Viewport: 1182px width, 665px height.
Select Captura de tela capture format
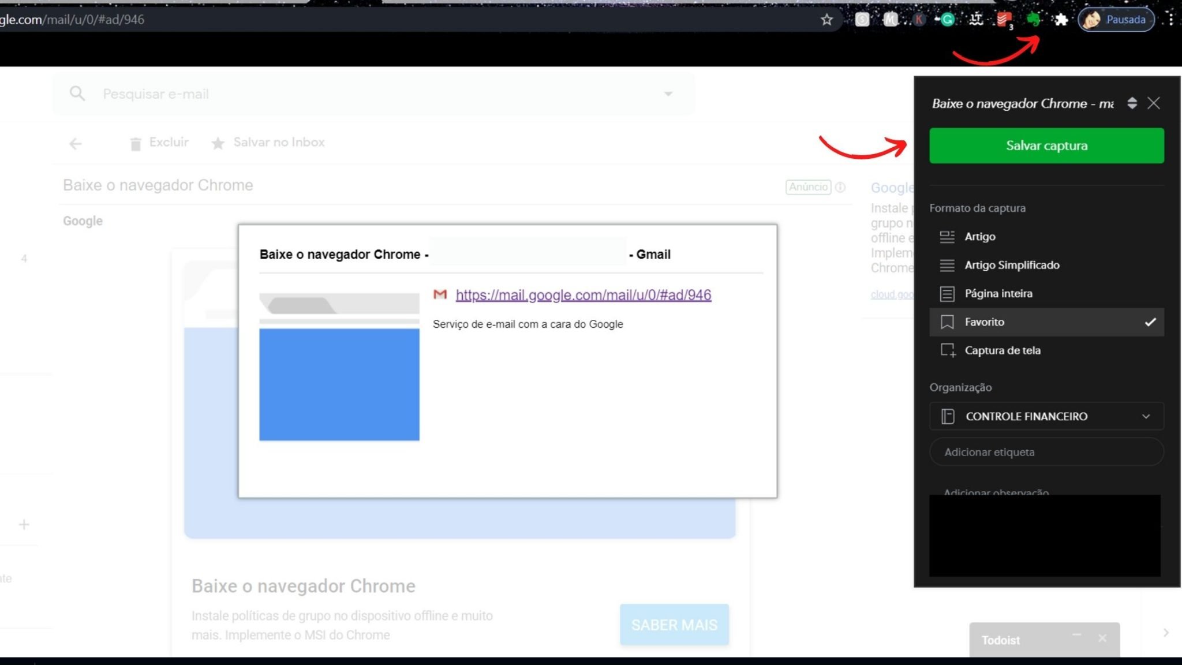click(x=1046, y=350)
